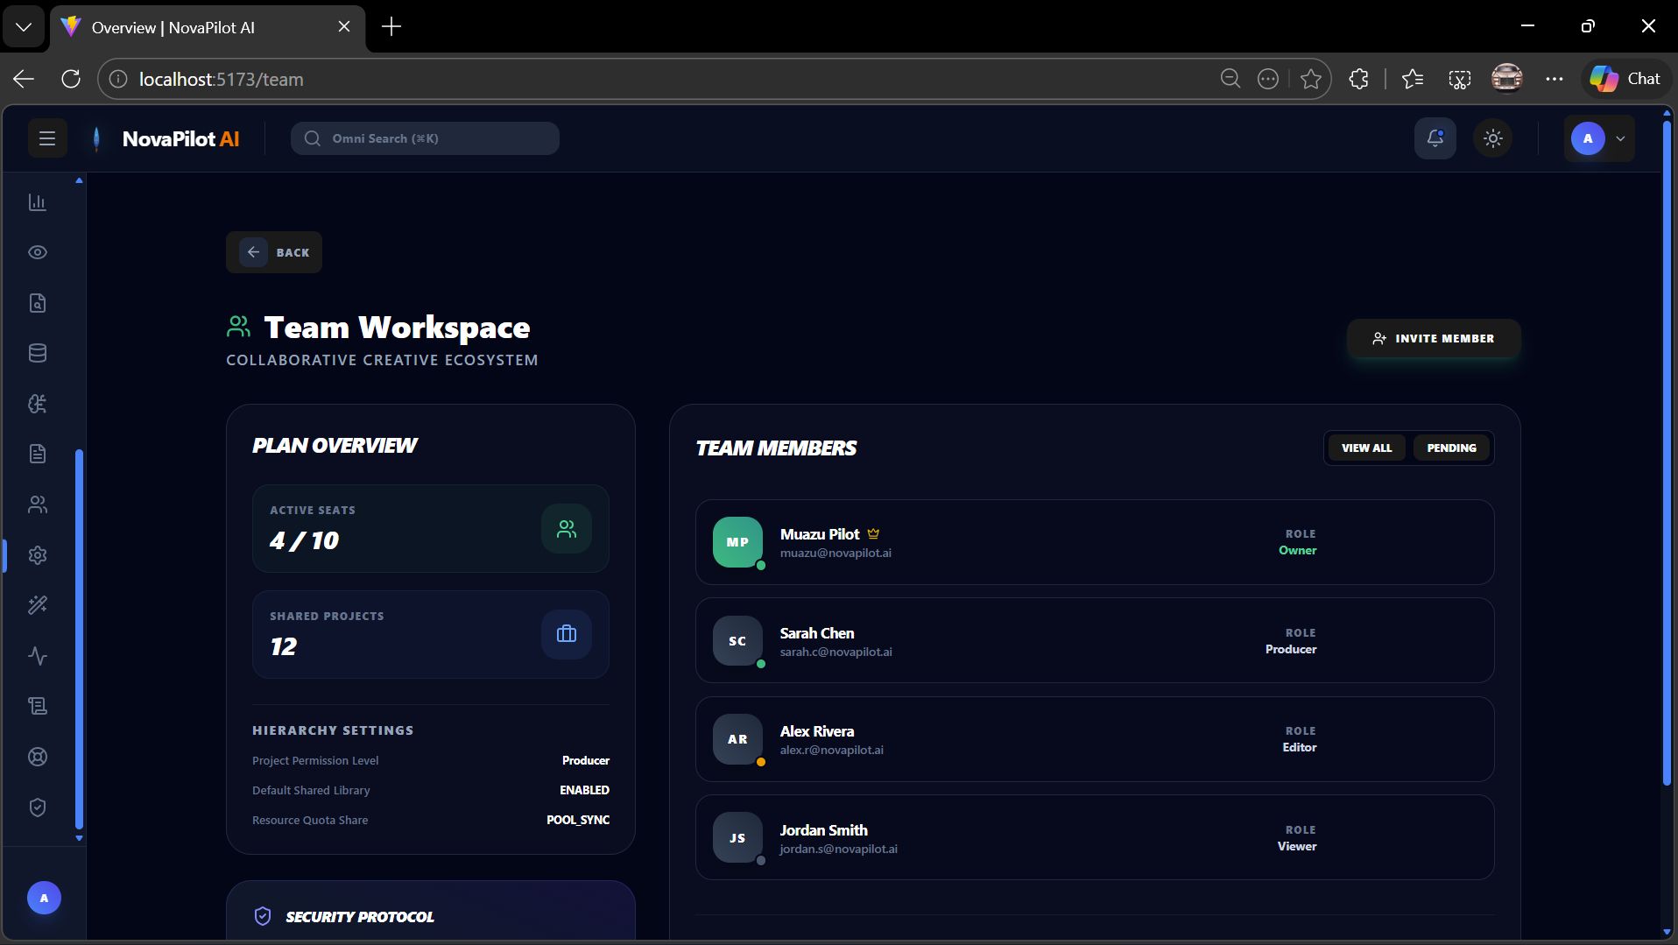This screenshot has width=1678, height=945.
Task: Click the crown icon beside Muazu Pilot
Action: point(873,533)
